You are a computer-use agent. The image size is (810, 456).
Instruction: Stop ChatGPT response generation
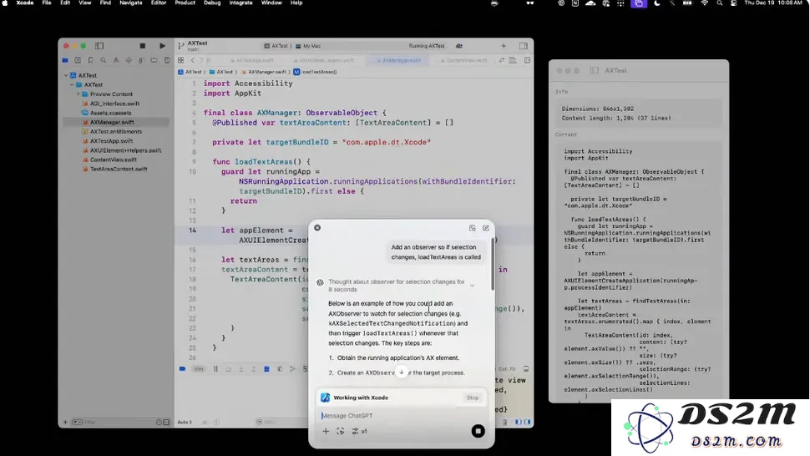click(x=478, y=431)
